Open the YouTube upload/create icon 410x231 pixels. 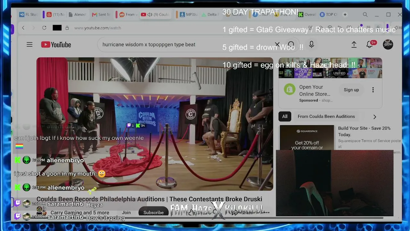[354, 45]
